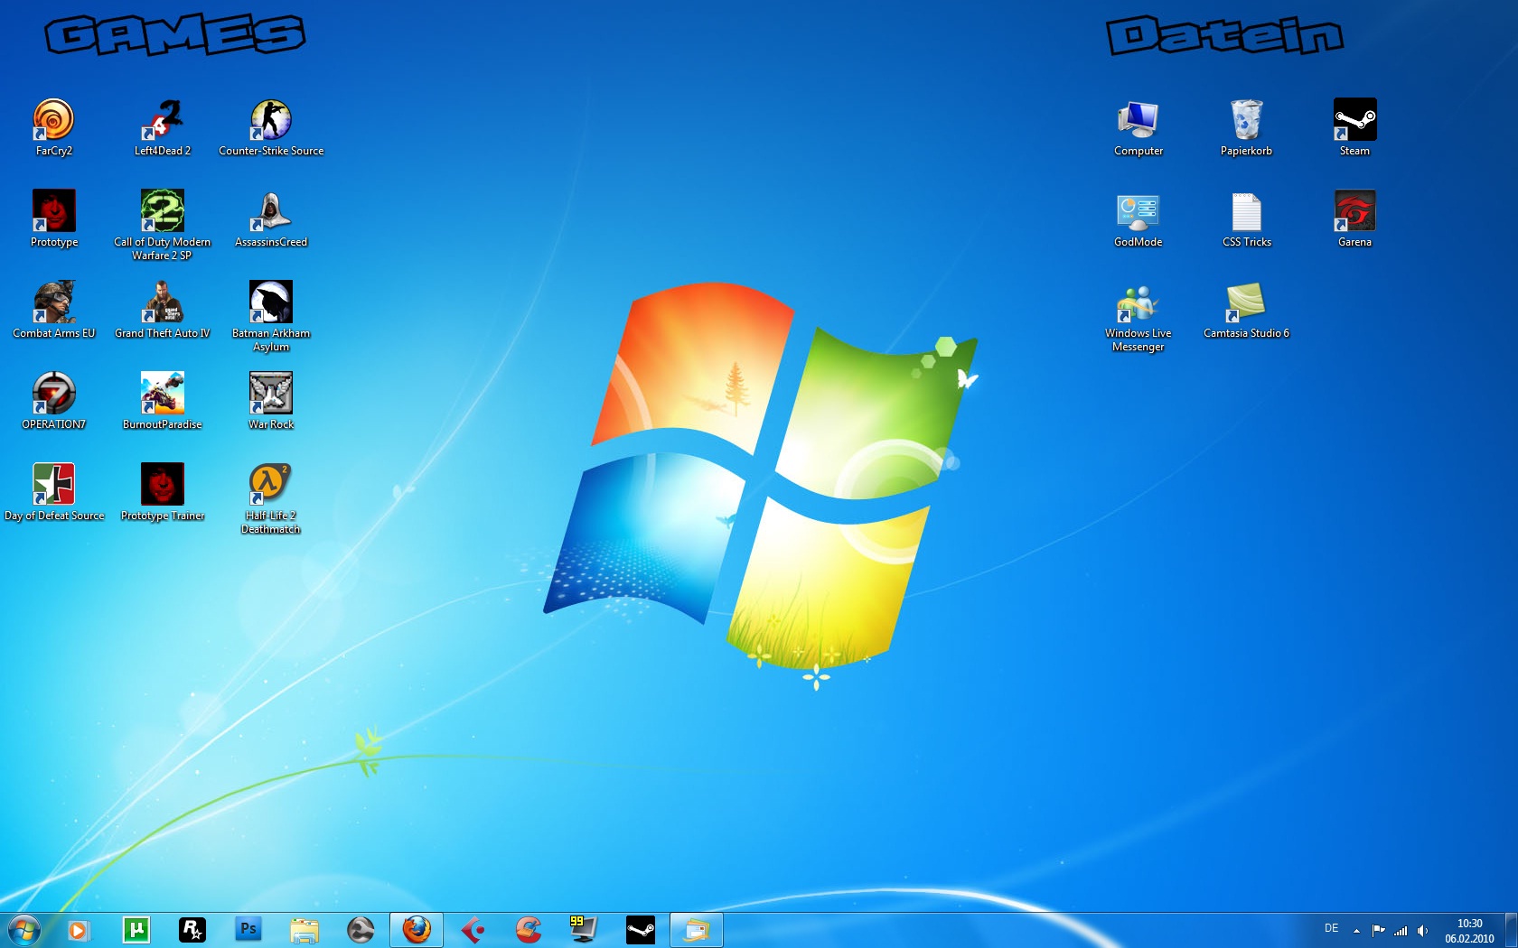This screenshot has width=1518, height=948.
Task: Select Grand Theft Auto IV shortcut
Action: [x=163, y=310]
